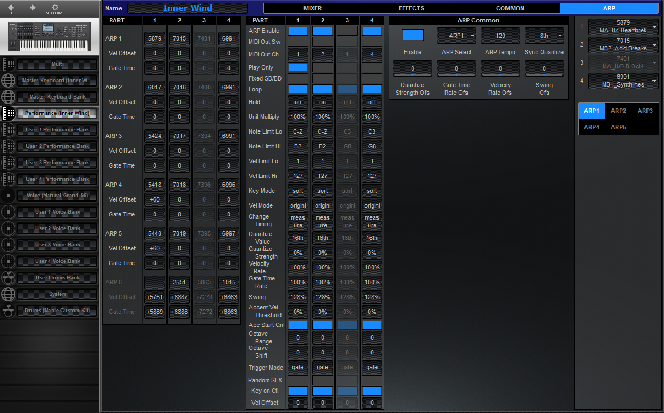This screenshot has width=664, height=413.
Task: Turn off Hold for part 1
Action: (297, 102)
